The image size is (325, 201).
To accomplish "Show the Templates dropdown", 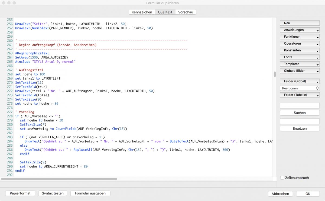I will coord(300,64).
